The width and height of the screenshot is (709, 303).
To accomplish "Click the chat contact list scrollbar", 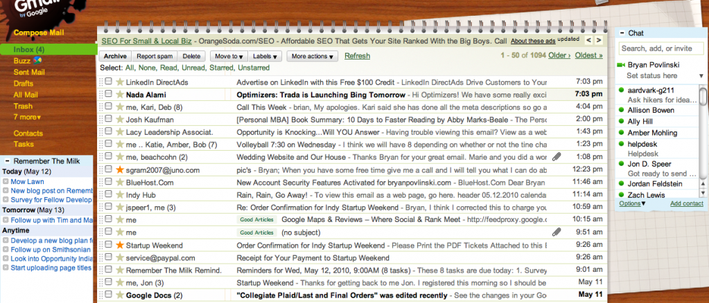I will click(x=703, y=97).
